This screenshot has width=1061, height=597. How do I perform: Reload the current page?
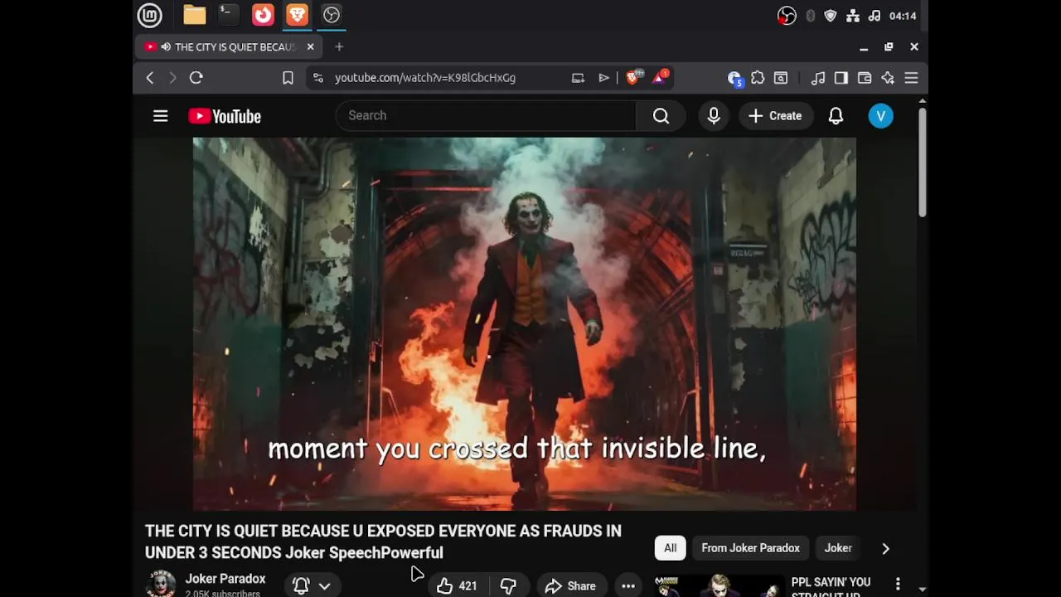point(196,78)
